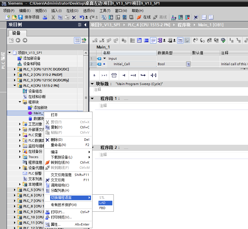Insert the AND box from favorites

tap(94, 75)
